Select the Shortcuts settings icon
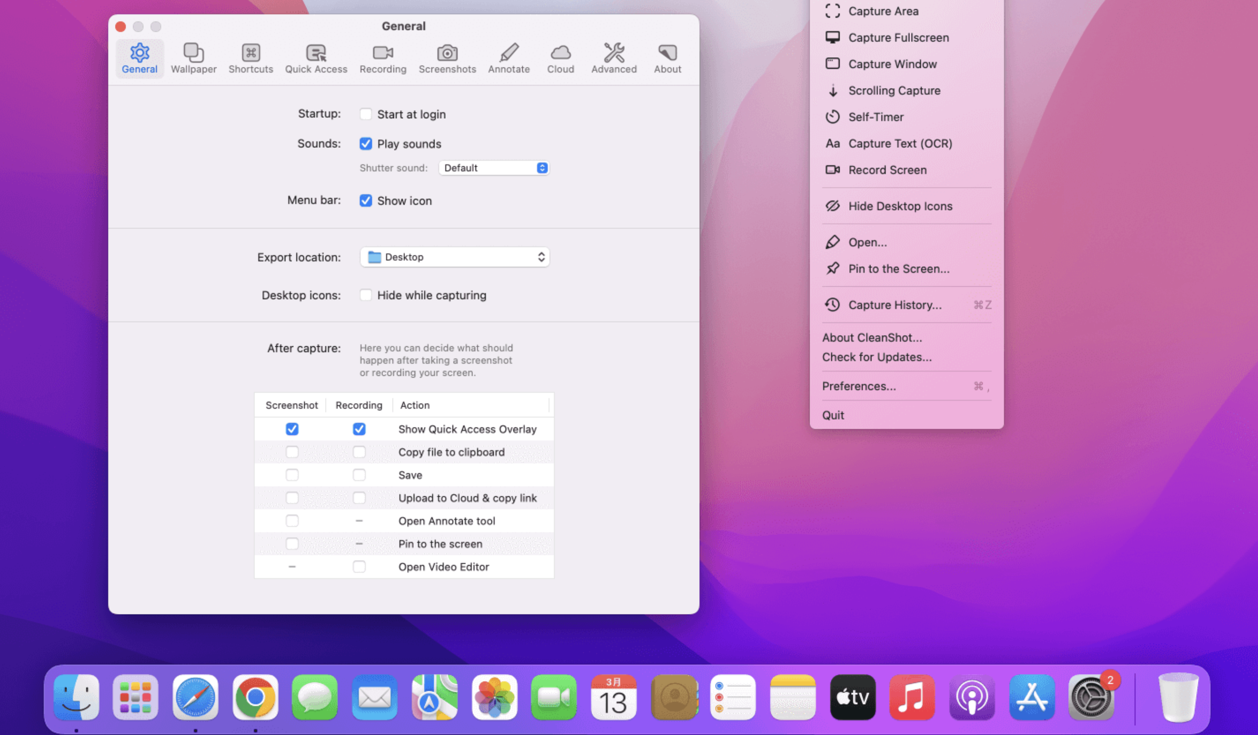Viewport: 1258px width, 735px height. click(250, 57)
